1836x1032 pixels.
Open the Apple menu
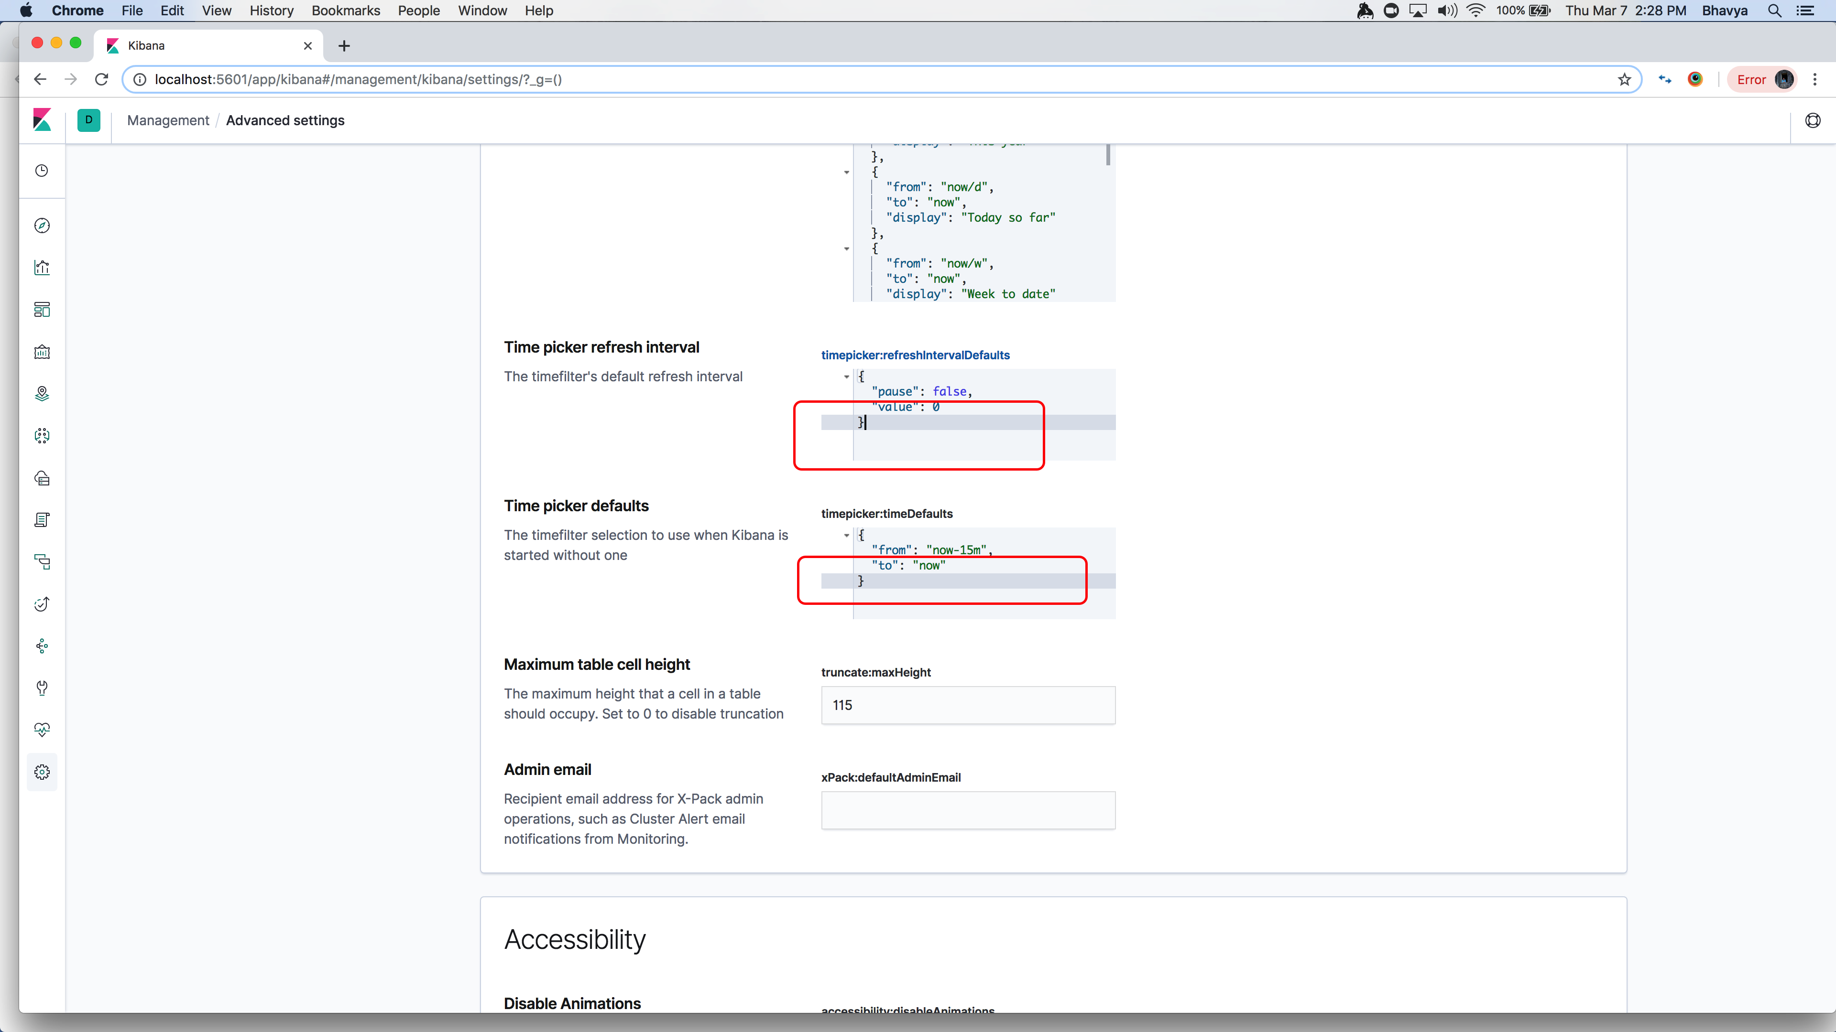[26, 11]
